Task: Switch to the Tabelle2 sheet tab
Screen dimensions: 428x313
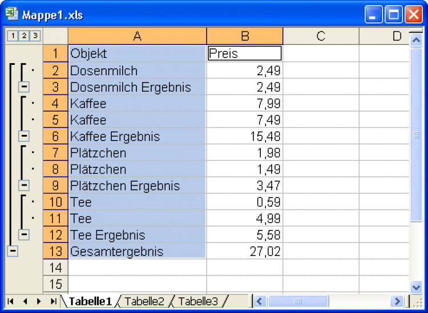Action: coord(144,301)
